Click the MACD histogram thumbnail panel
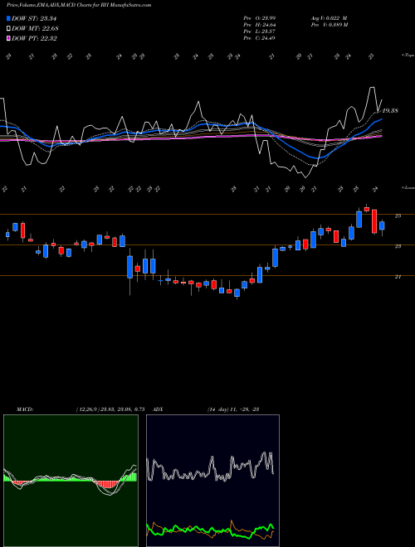 point(71,481)
